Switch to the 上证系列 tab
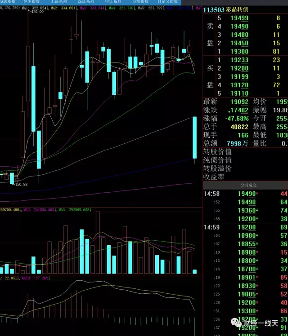The height and width of the screenshot is (336, 288). tap(58, 2)
